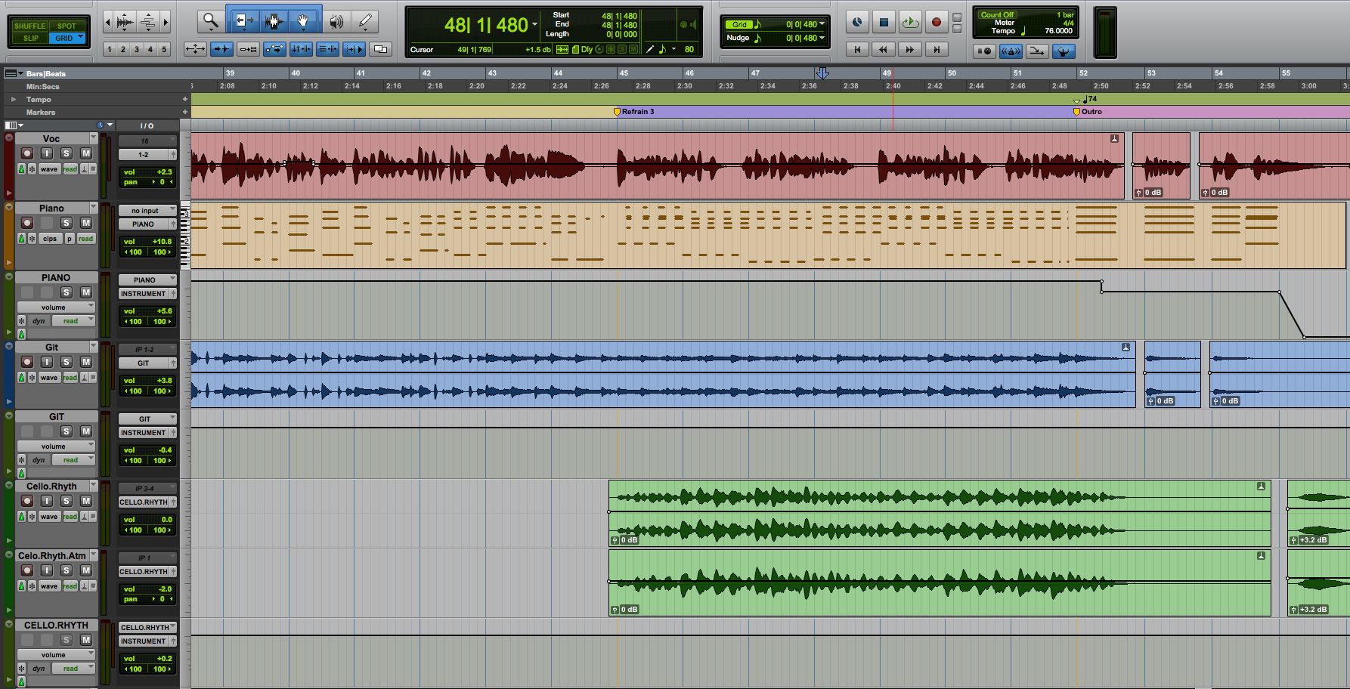Click the Record transport button
Image resolution: width=1350 pixels, height=689 pixels.
(x=937, y=22)
